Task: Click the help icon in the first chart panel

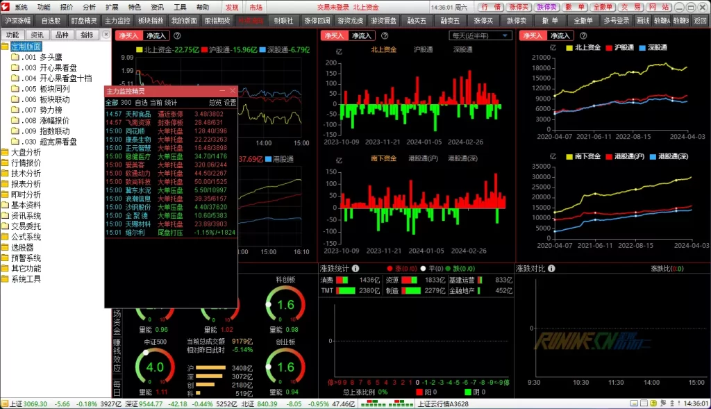Action: coord(177,35)
